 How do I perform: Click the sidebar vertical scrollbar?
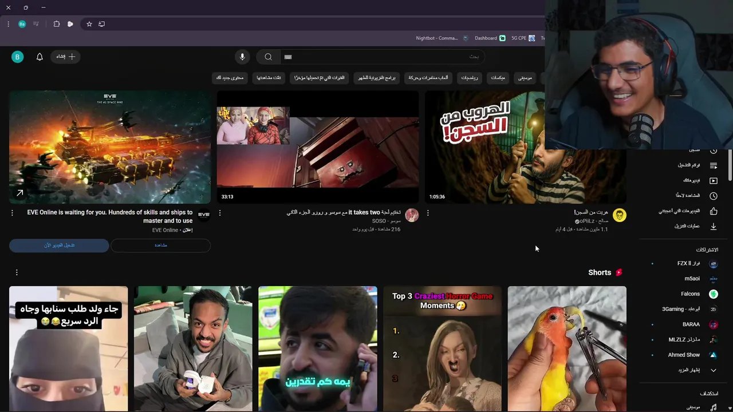click(730, 166)
